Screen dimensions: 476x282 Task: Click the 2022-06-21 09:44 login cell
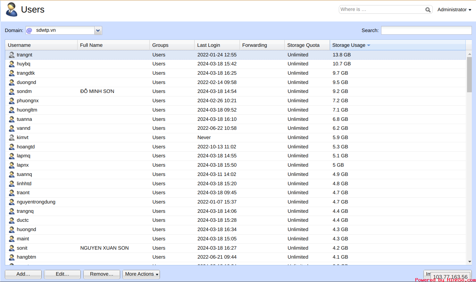(x=217, y=257)
